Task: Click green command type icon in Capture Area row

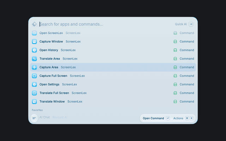Action: tap(175, 67)
